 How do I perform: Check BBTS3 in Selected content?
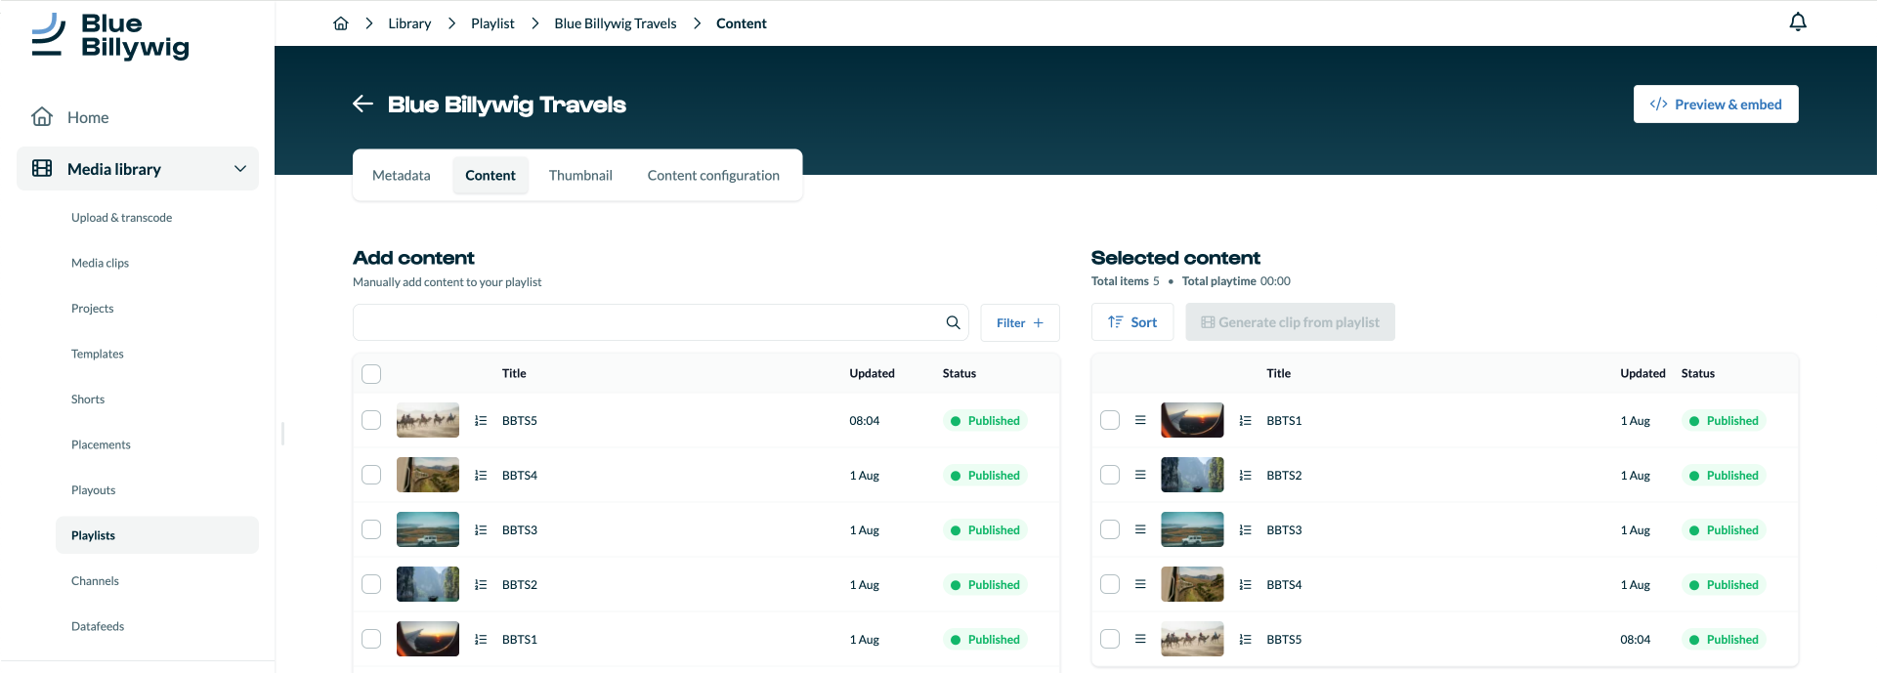click(1110, 529)
